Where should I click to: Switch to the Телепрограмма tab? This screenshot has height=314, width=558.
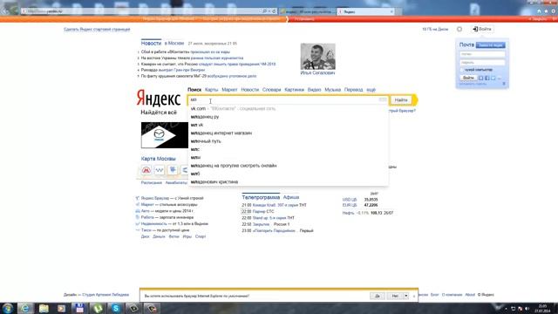[x=261, y=197]
